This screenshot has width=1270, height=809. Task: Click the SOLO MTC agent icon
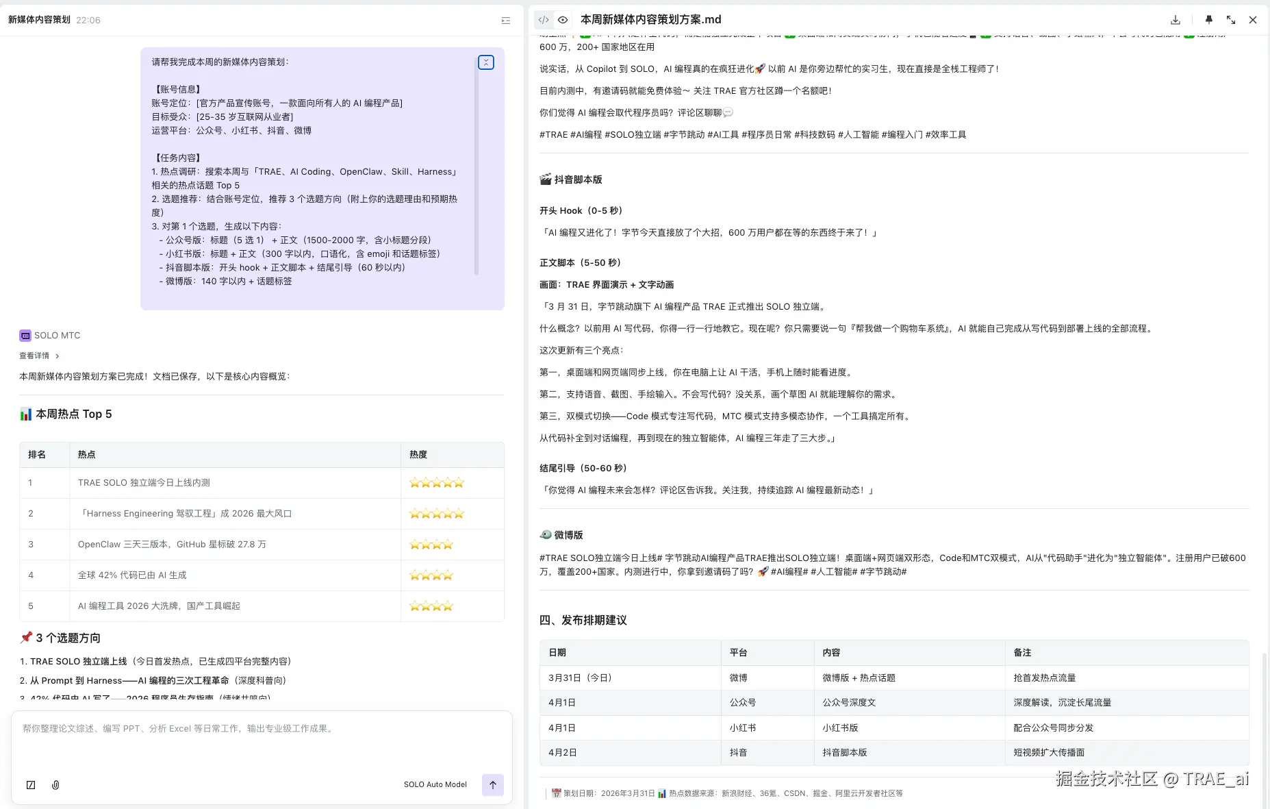click(25, 335)
